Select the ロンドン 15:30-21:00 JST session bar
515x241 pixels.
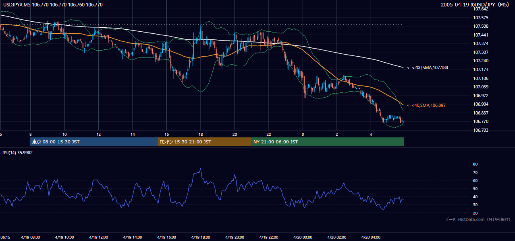pos(204,142)
